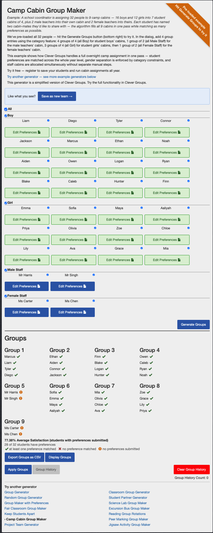Open the Jigsaw Activity Group Maker link
This screenshot has height=533, width=213.
pyautogui.click(x=130, y=525)
